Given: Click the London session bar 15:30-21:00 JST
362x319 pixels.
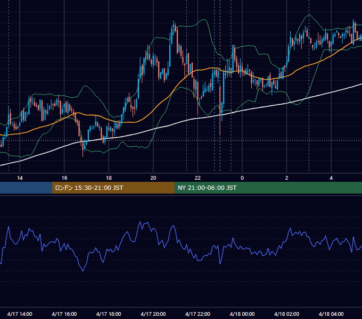Looking at the screenshot, I should tap(113, 188).
